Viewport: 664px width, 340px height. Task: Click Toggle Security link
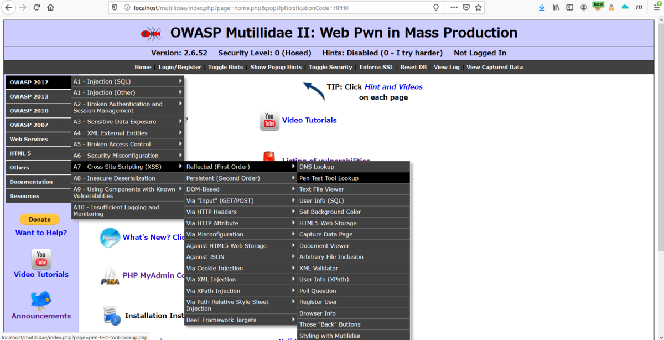(330, 67)
